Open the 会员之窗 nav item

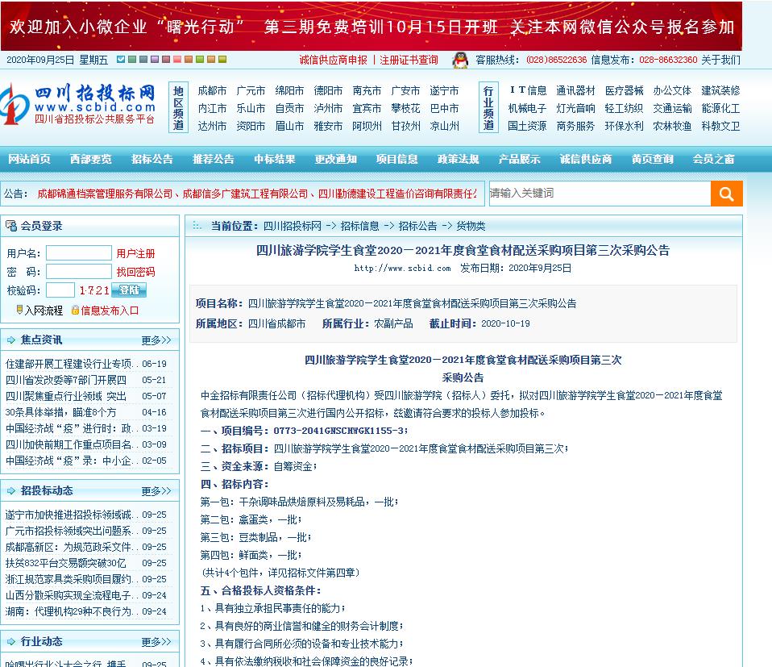click(x=713, y=159)
